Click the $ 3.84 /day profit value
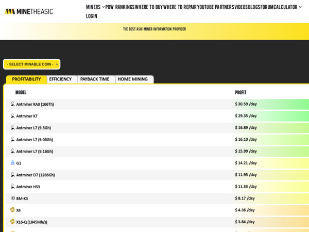309x232 pixels. click(x=245, y=222)
